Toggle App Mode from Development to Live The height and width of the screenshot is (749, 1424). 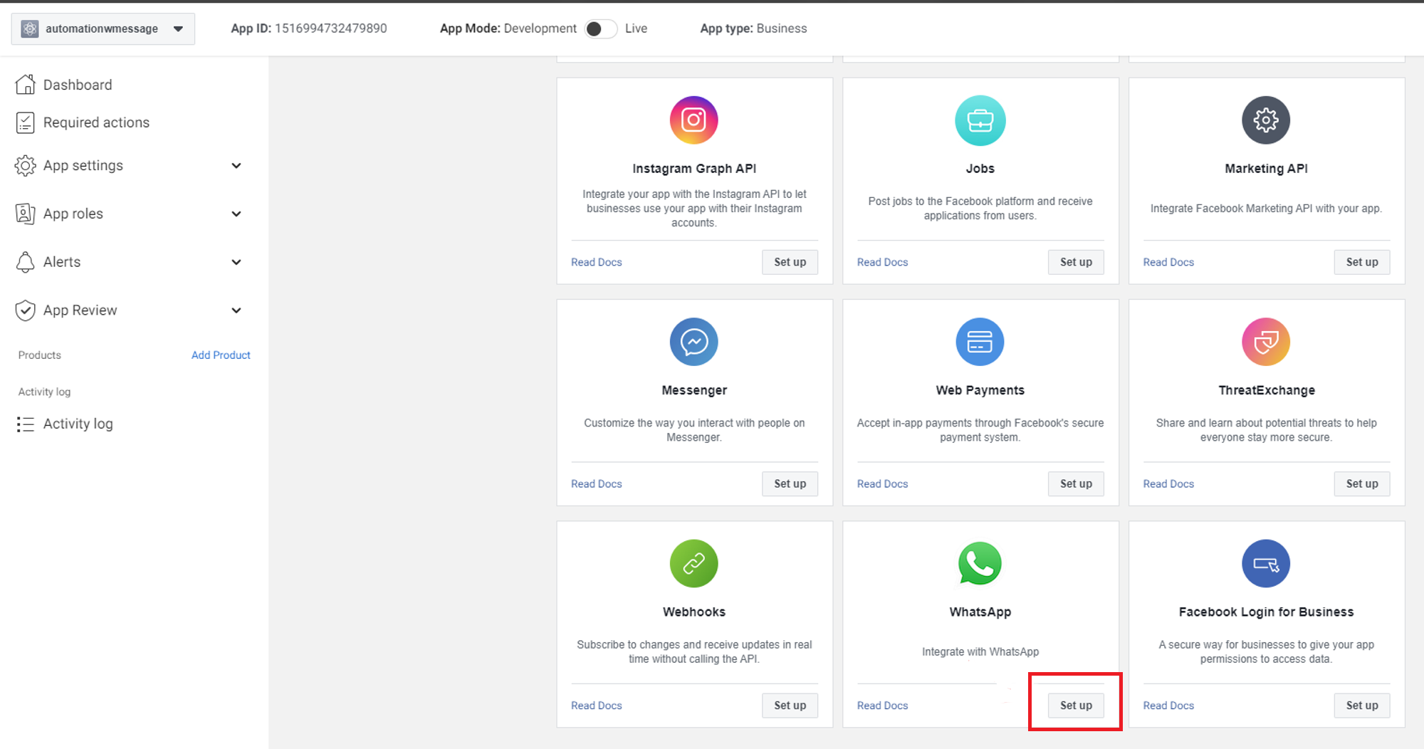coord(600,28)
